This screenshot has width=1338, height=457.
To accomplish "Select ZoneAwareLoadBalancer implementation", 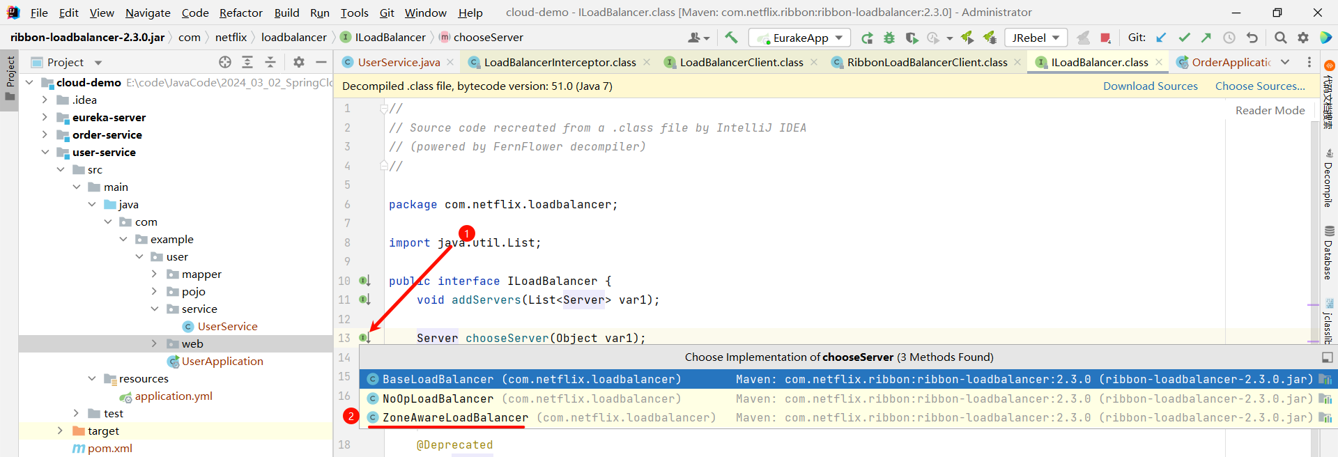I will click(848, 417).
